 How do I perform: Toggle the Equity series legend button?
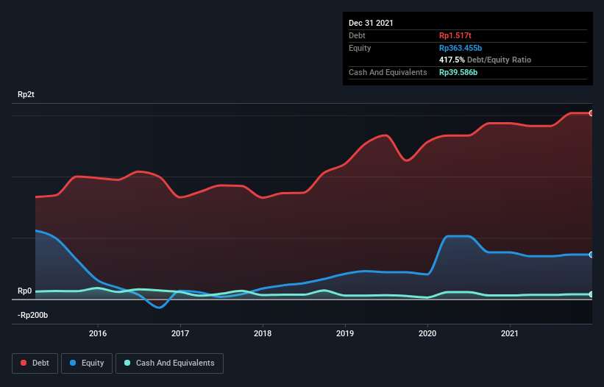(x=87, y=363)
